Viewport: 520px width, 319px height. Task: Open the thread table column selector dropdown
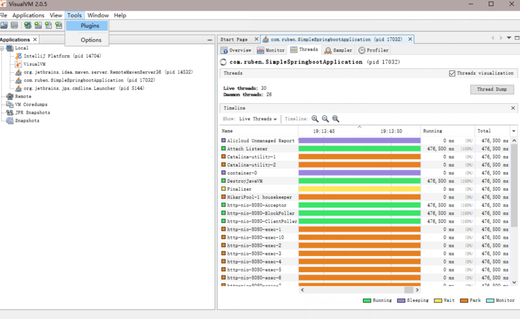pos(513,131)
